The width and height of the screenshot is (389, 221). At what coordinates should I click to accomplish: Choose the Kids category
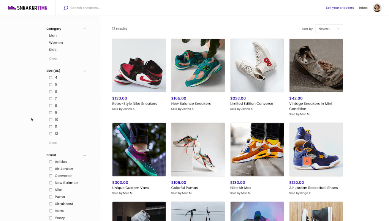pyautogui.click(x=53, y=50)
